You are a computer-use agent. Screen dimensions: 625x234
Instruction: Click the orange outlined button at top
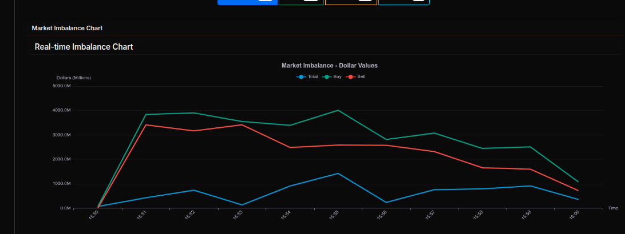(350, 2)
